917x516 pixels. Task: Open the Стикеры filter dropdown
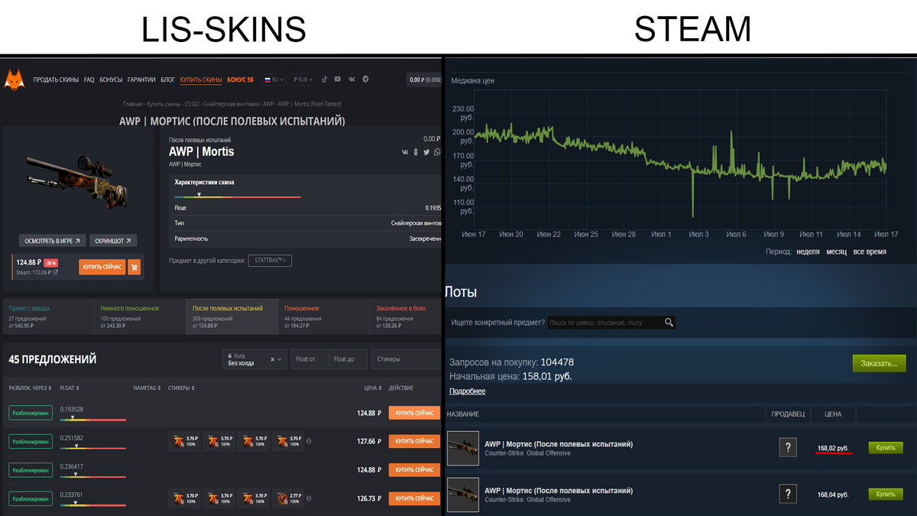click(406, 359)
